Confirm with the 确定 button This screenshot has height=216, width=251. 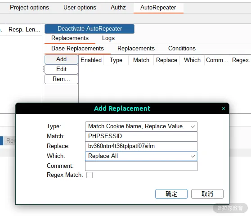click(171, 194)
